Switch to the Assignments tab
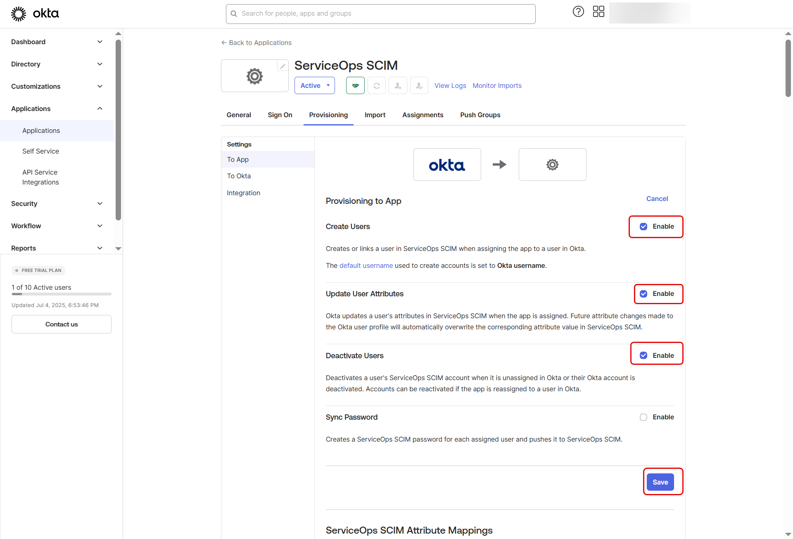Screen dimensions: 793x539 (423, 115)
